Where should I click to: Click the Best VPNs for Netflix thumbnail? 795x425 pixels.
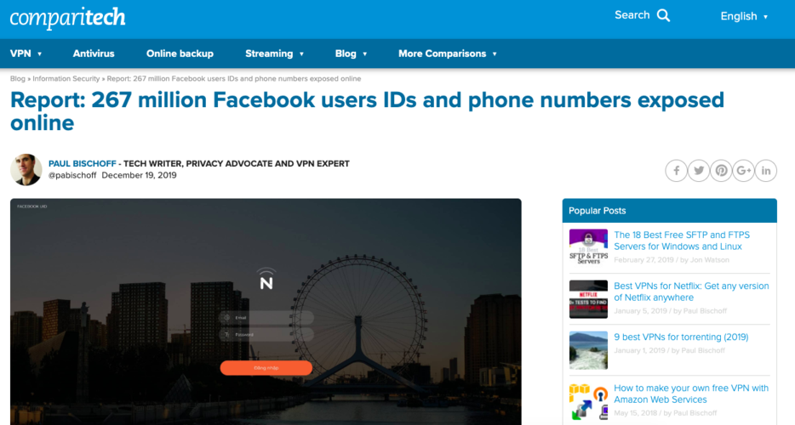tap(588, 299)
